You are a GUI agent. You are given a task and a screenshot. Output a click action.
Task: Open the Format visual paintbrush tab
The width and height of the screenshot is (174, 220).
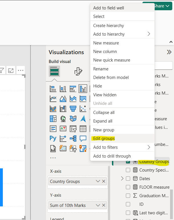click(x=78, y=72)
